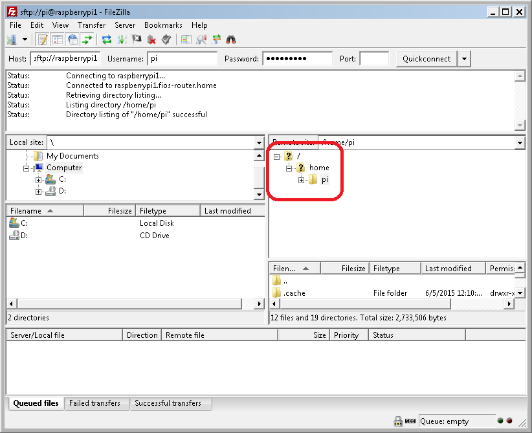The height and width of the screenshot is (433, 532).
Task: Open the Help menu
Action: (x=199, y=25)
